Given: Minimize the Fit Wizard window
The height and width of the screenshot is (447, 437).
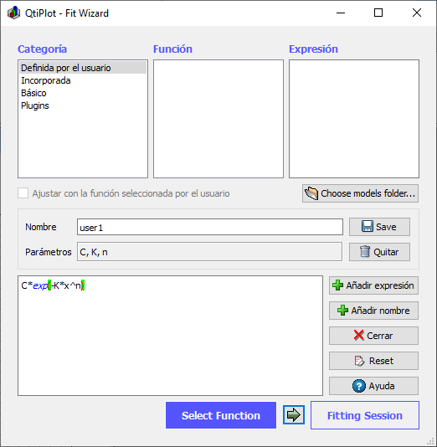Looking at the screenshot, I should pyautogui.click(x=341, y=13).
